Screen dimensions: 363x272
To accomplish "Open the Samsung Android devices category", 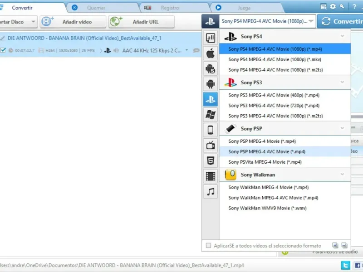I will click(x=210, y=69).
